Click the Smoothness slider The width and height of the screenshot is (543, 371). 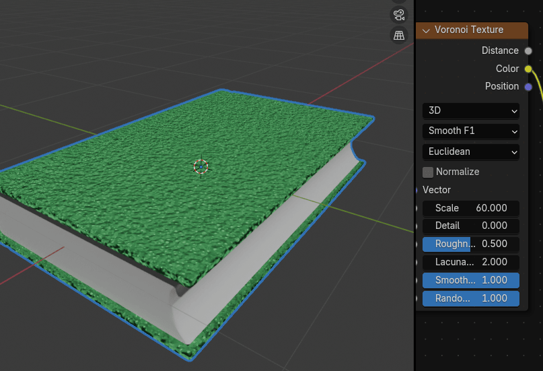click(471, 280)
